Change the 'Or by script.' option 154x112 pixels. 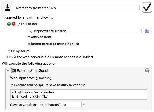(19, 51)
